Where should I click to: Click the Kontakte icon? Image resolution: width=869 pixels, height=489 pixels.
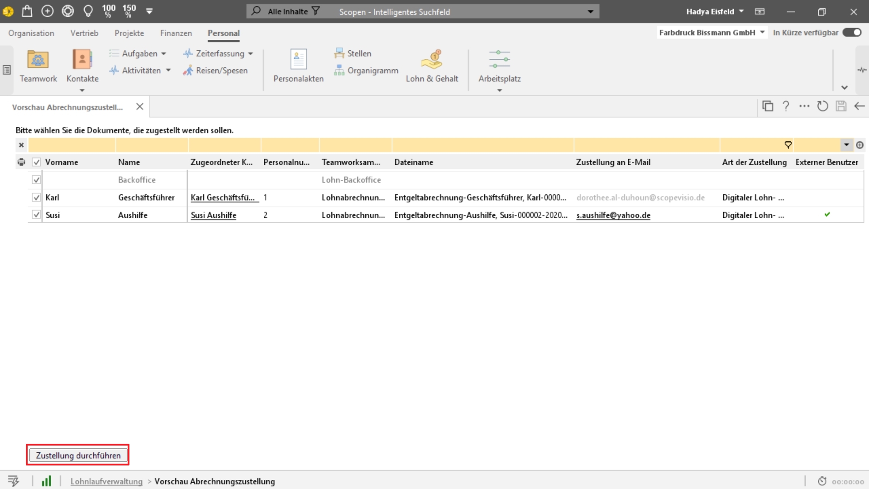coord(82,65)
